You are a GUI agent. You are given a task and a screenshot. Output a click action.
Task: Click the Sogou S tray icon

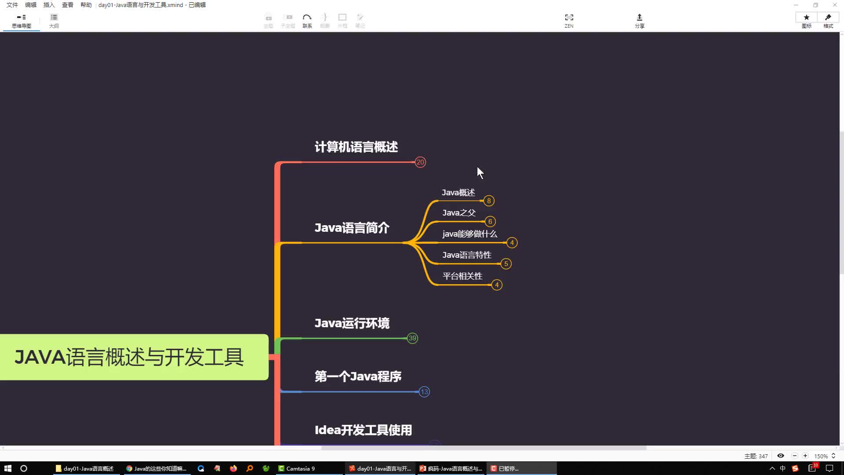[795, 468]
